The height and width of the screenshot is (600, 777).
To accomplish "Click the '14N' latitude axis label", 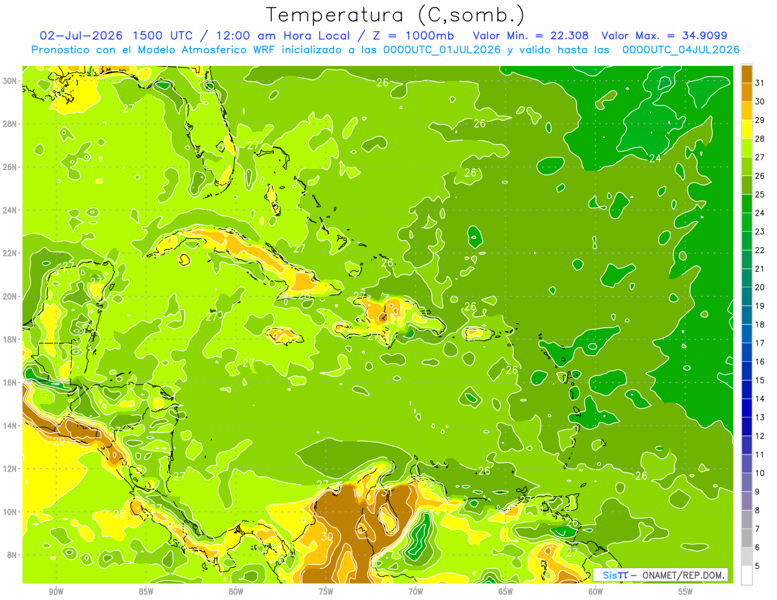I will click(x=11, y=425).
